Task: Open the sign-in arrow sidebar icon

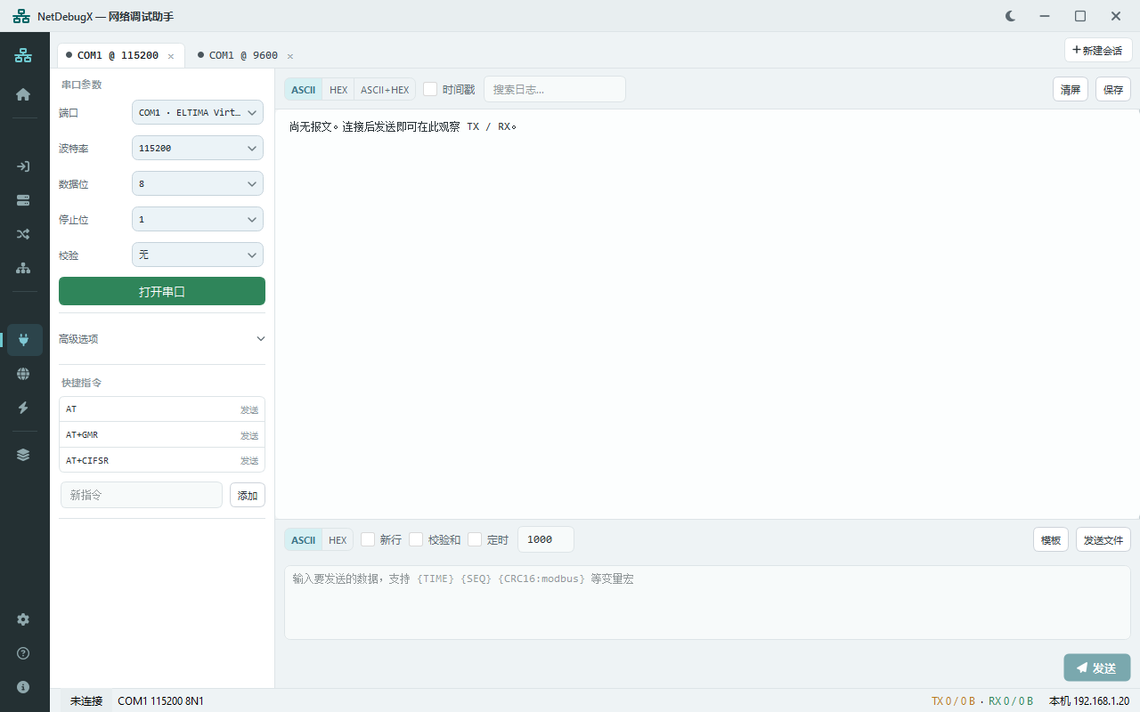Action: point(23,166)
